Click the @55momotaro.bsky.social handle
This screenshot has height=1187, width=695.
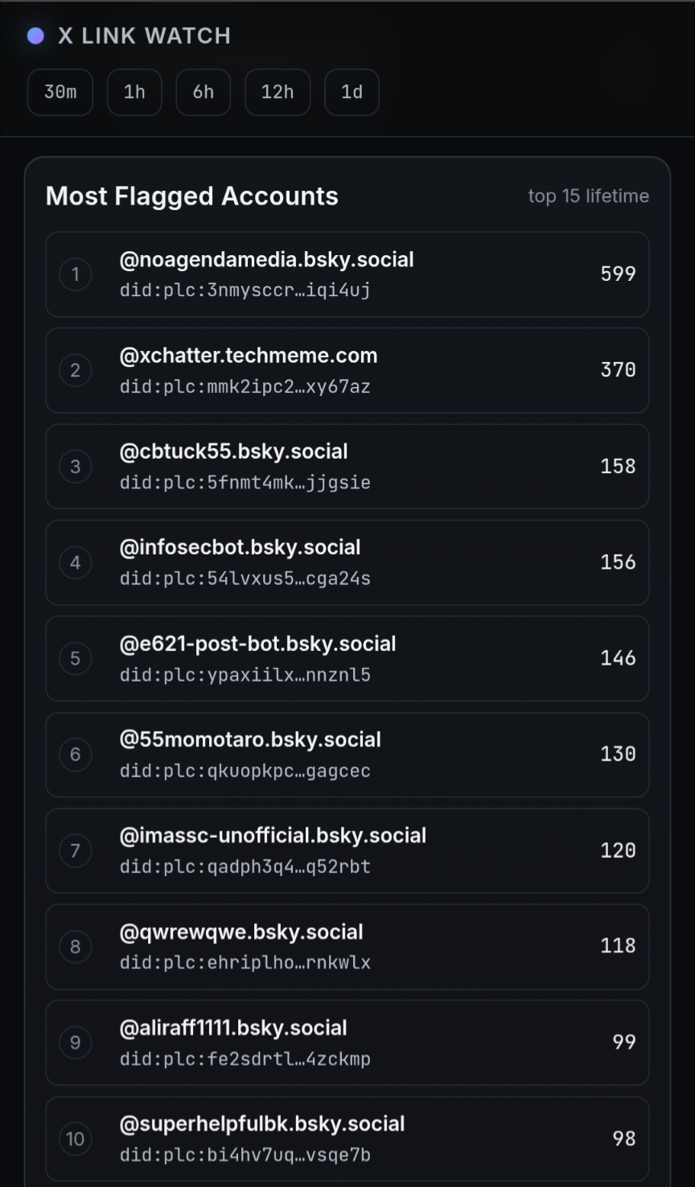(x=250, y=740)
